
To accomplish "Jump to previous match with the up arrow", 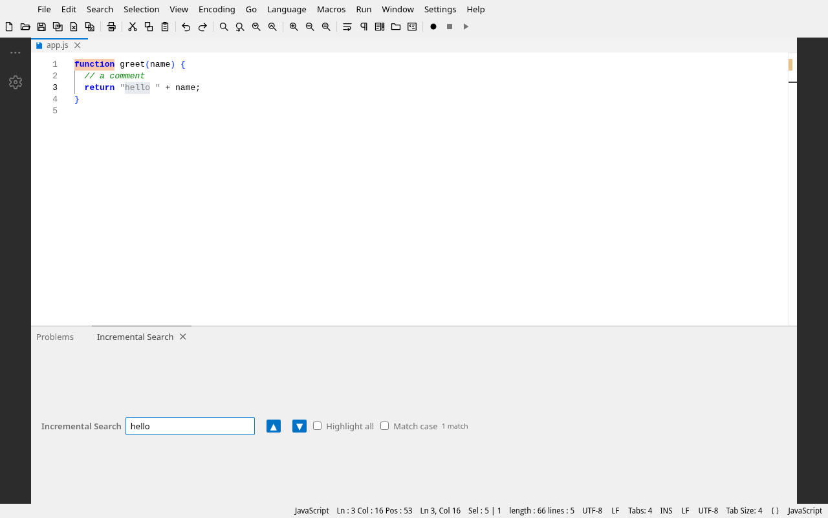I will tap(274, 426).
